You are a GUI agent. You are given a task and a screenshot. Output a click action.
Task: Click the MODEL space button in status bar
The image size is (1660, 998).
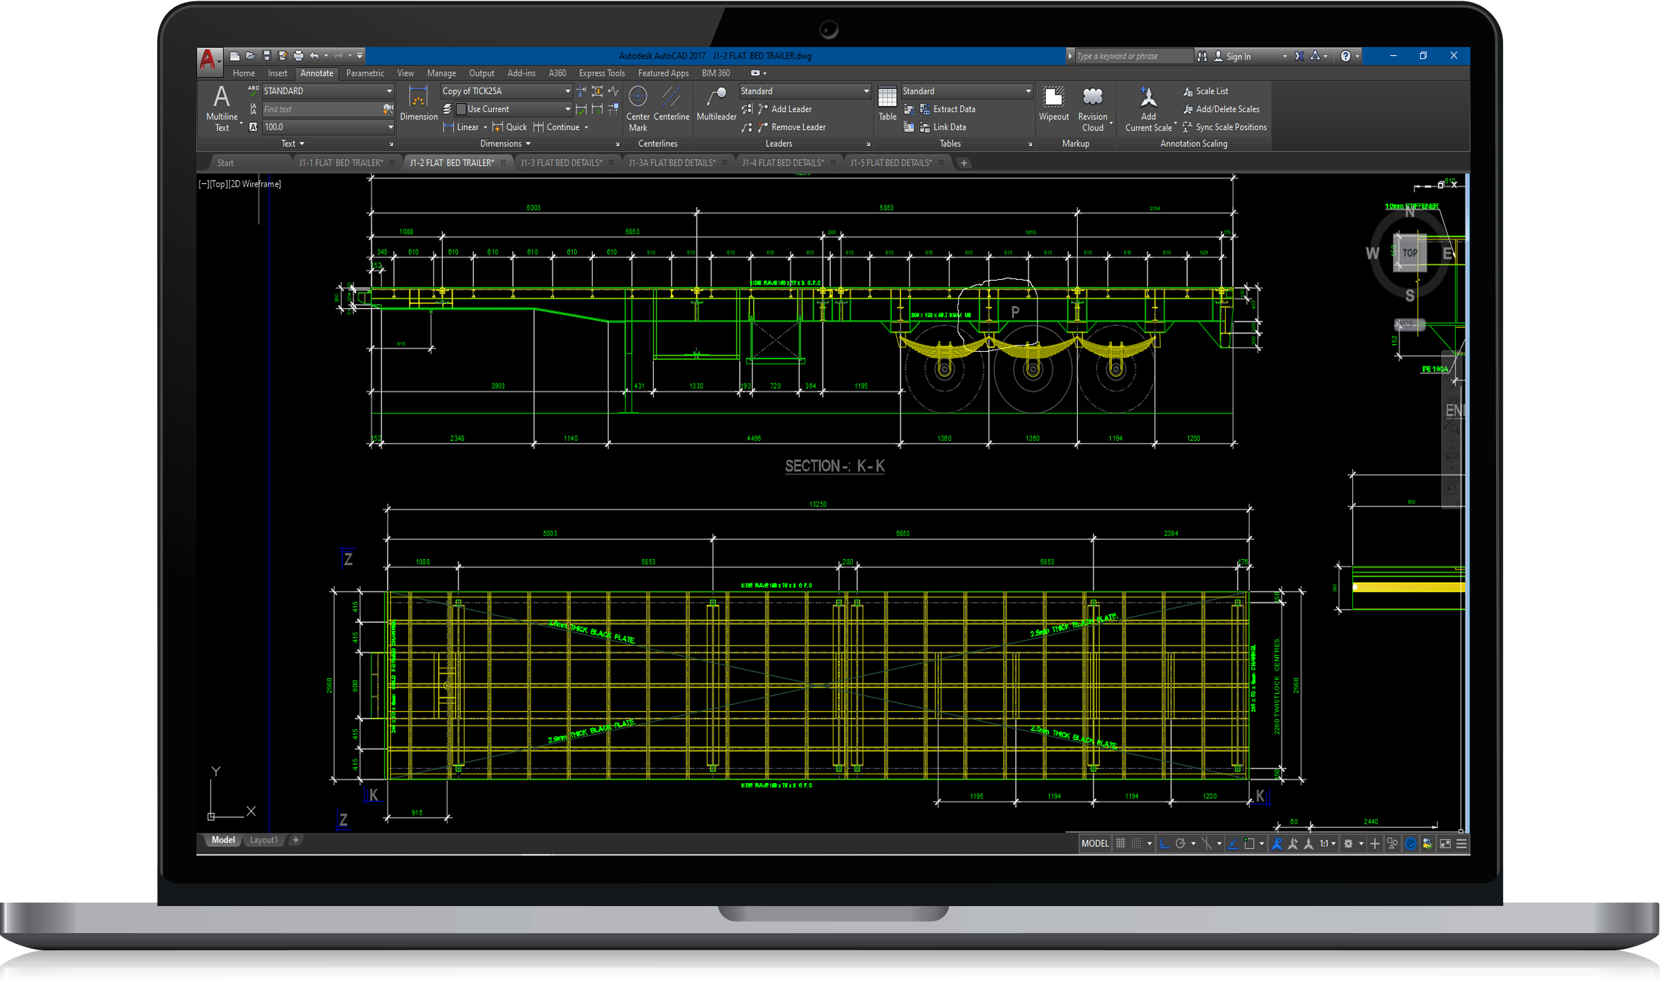[x=1094, y=843]
